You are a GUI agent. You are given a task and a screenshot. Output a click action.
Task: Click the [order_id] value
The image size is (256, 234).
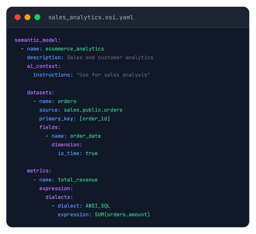(x=95, y=118)
